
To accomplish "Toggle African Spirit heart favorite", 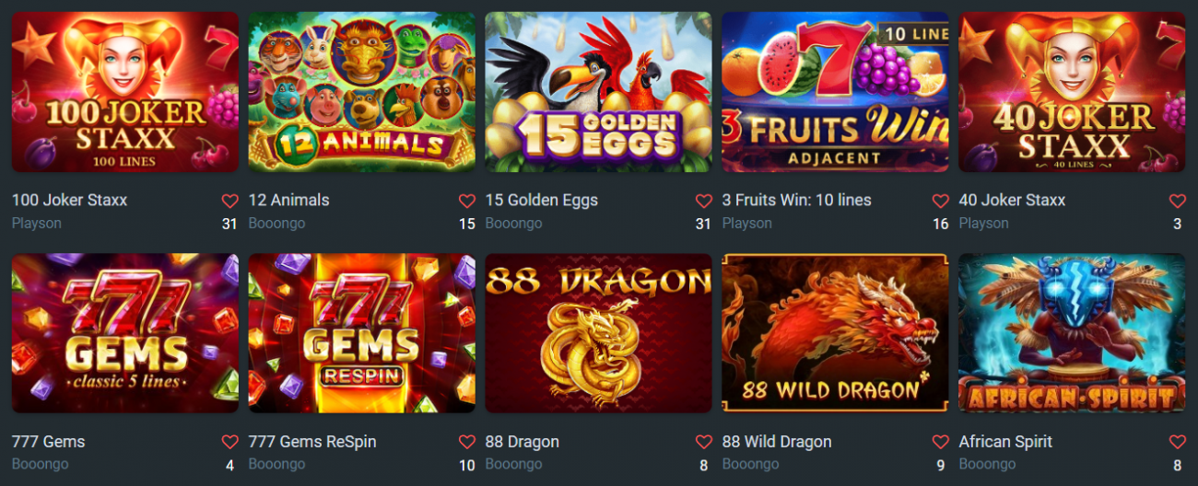I will (x=1177, y=442).
